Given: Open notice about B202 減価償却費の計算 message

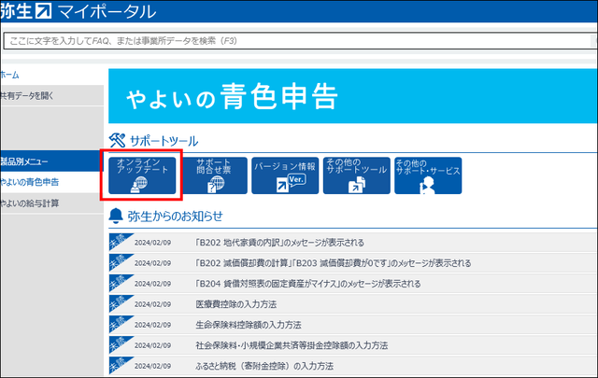Looking at the screenshot, I should point(353,263).
